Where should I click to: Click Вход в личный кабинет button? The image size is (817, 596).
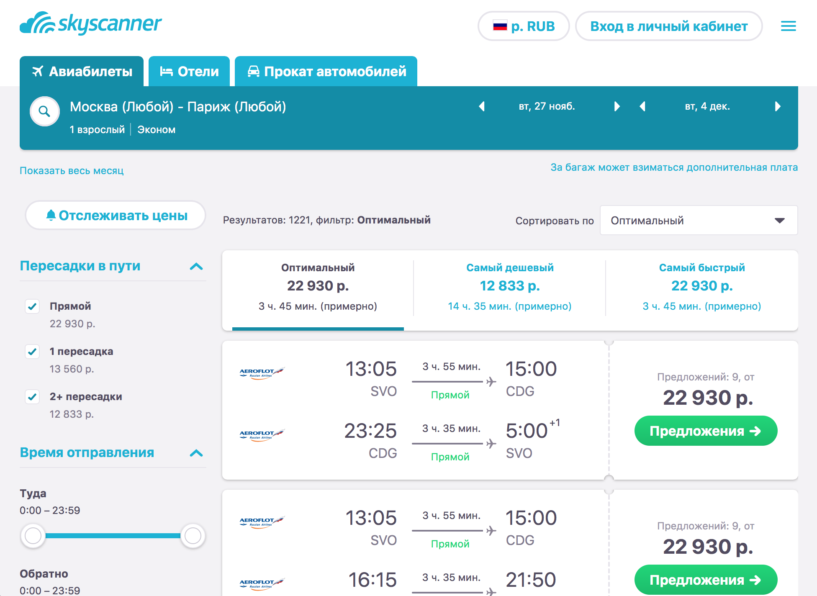tap(669, 26)
